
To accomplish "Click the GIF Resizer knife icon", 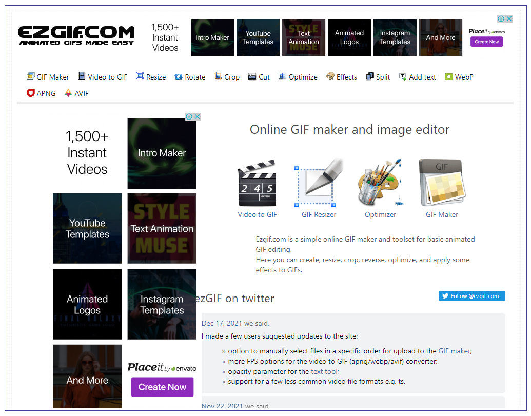I will point(319,183).
